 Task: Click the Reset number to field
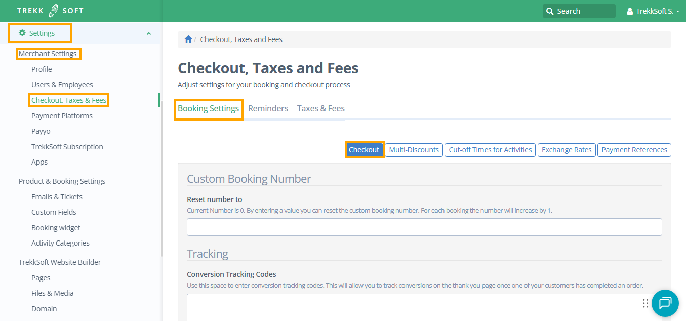[424, 227]
